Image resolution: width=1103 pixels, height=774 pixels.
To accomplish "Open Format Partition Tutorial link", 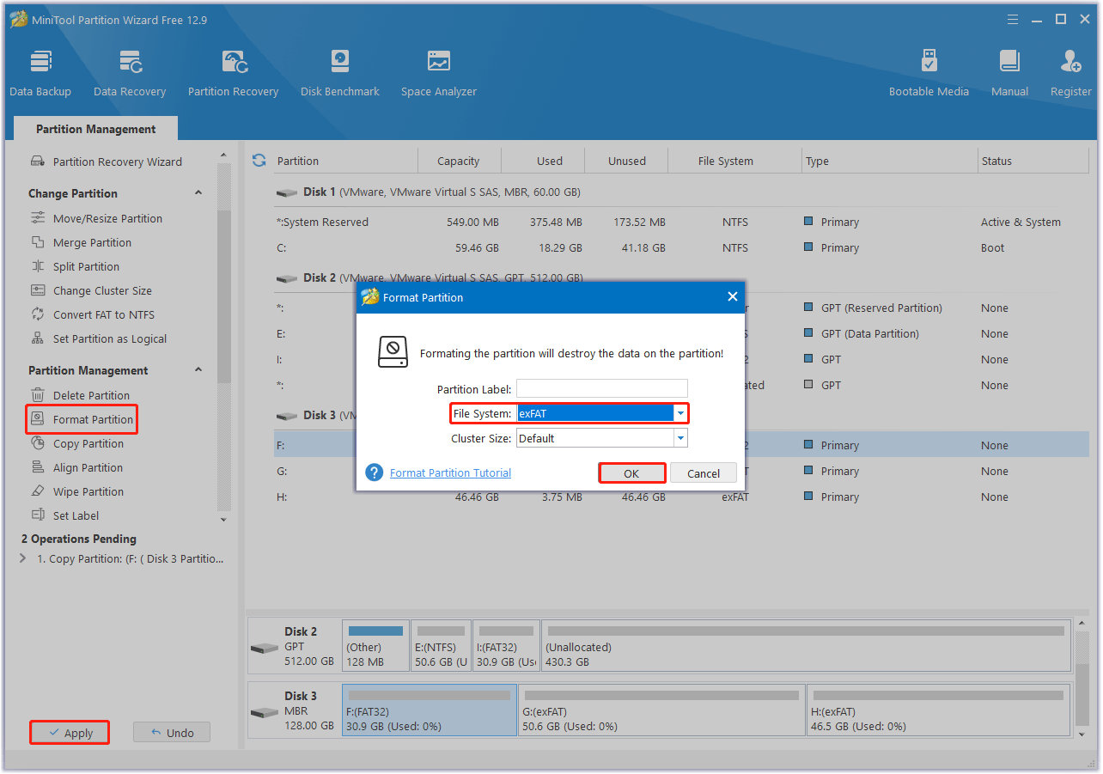I will pos(450,472).
